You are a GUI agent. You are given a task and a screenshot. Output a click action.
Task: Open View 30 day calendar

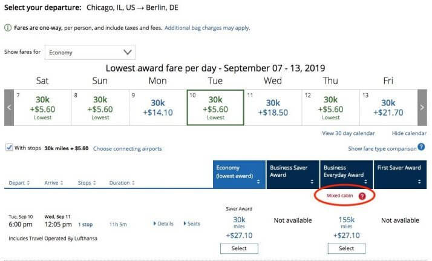click(349, 133)
